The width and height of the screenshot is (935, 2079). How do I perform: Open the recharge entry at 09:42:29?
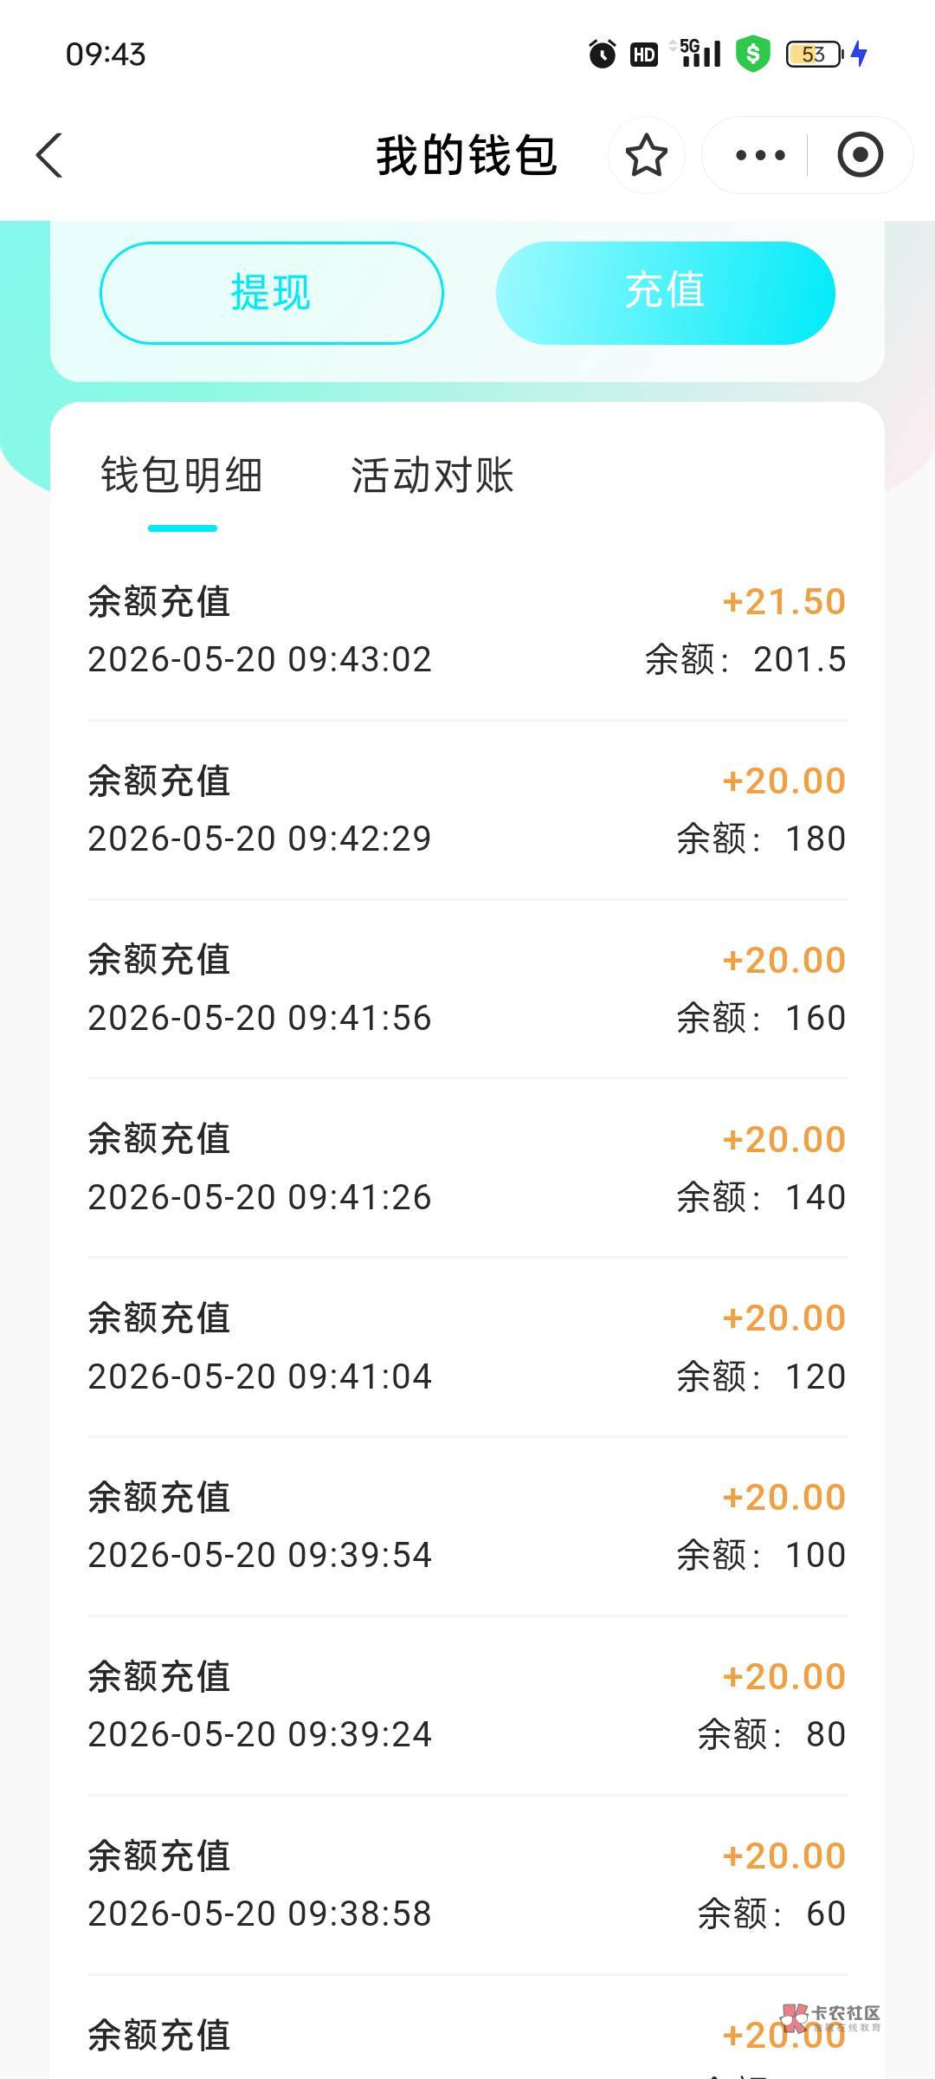(x=467, y=810)
